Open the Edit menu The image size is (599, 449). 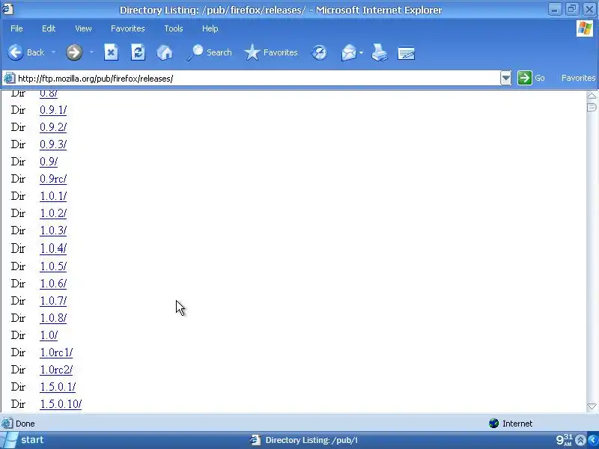pos(49,28)
